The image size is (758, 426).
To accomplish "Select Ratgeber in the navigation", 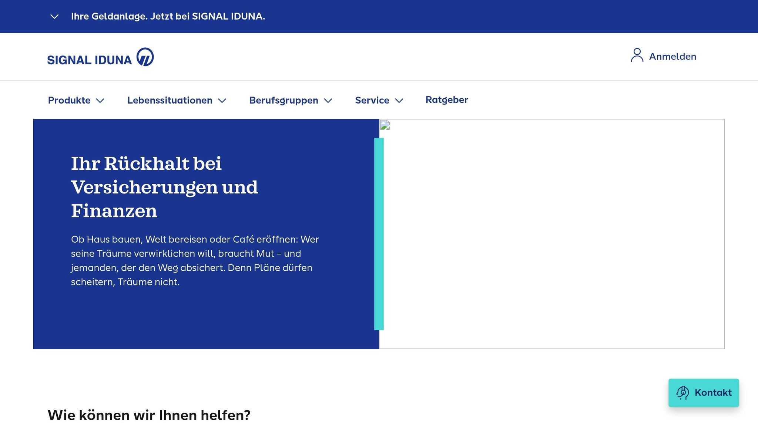I will (x=446, y=99).
